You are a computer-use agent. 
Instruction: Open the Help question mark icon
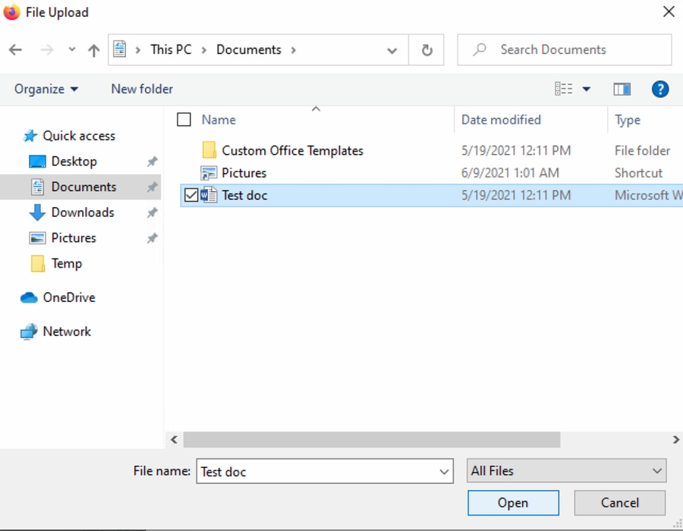tap(660, 90)
